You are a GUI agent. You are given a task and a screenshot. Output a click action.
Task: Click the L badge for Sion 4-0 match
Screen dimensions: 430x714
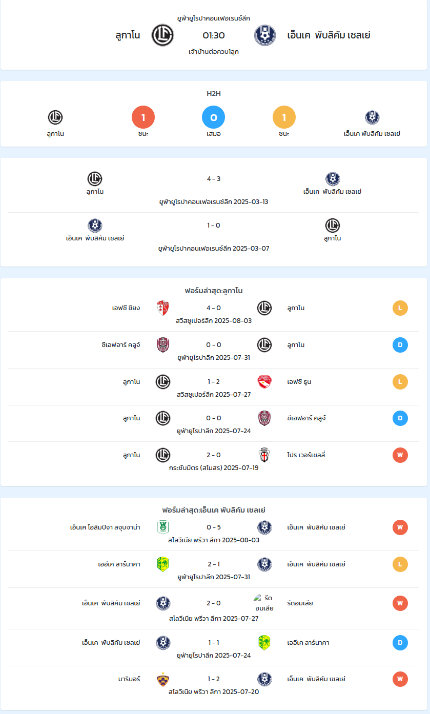pos(400,308)
